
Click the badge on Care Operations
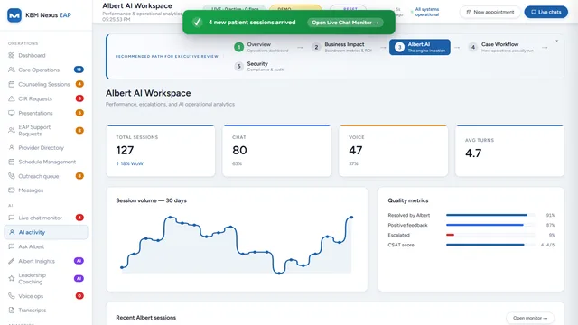79,70
